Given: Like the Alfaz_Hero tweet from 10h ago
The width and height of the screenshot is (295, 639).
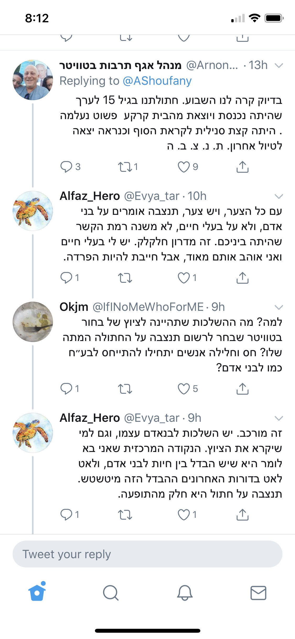Looking at the screenshot, I should pyautogui.click(x=184, y=278).
